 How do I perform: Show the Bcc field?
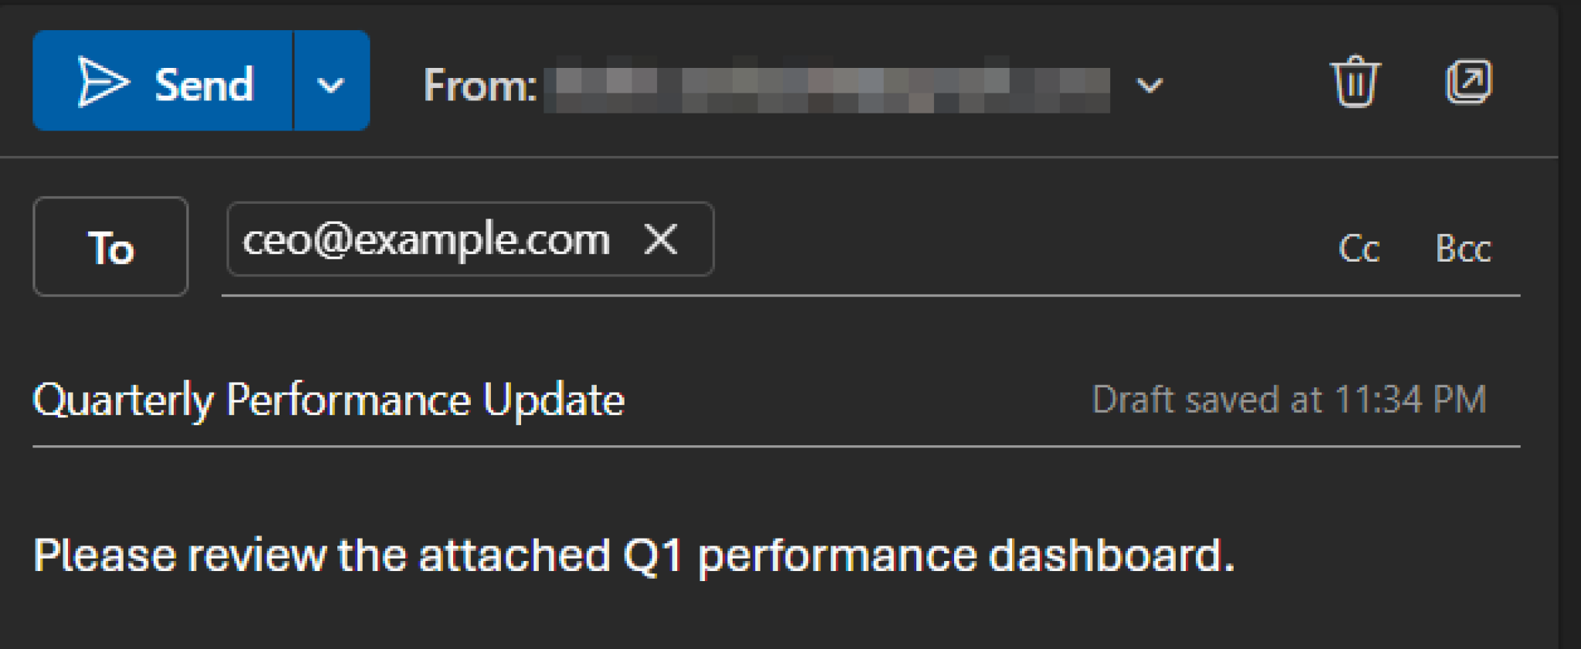[x=1463, y=248]
